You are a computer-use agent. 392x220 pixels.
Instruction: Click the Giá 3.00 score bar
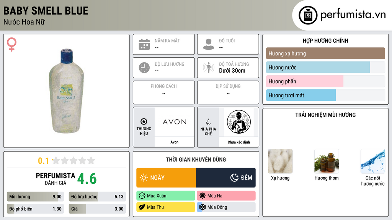click(97, 209)
